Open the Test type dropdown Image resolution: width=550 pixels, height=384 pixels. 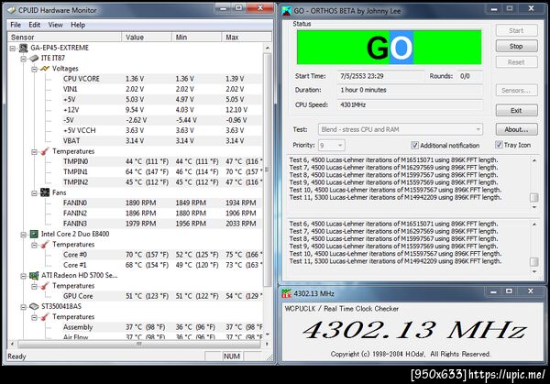400,129
